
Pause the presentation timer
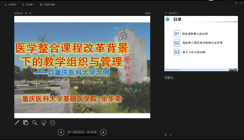coord(26,13)
